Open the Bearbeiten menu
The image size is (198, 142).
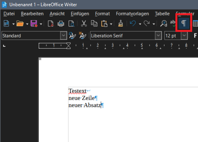pos(32,14)
